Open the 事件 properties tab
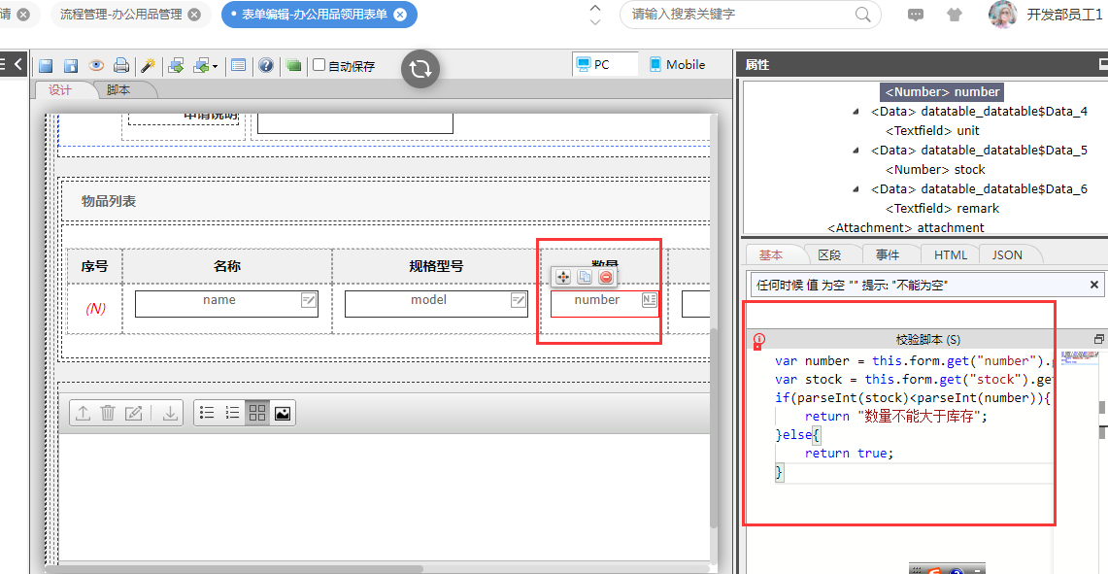Screen dimensions: 1108x574 pos(888,254)
